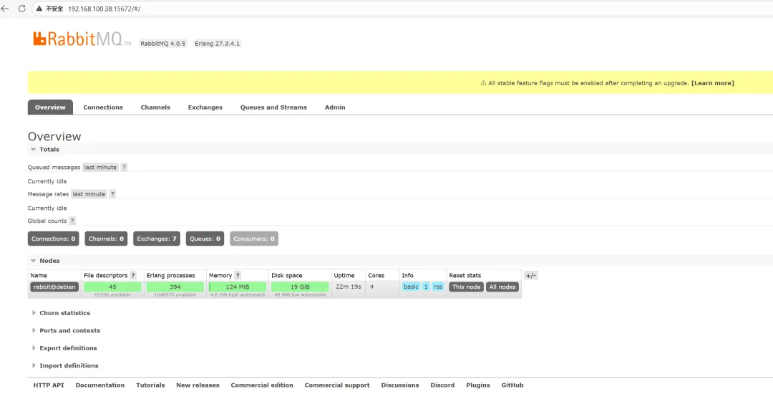Click the uptime value 22m 19s
This screenshot has height=399, width=773.
tap(349, 287)
